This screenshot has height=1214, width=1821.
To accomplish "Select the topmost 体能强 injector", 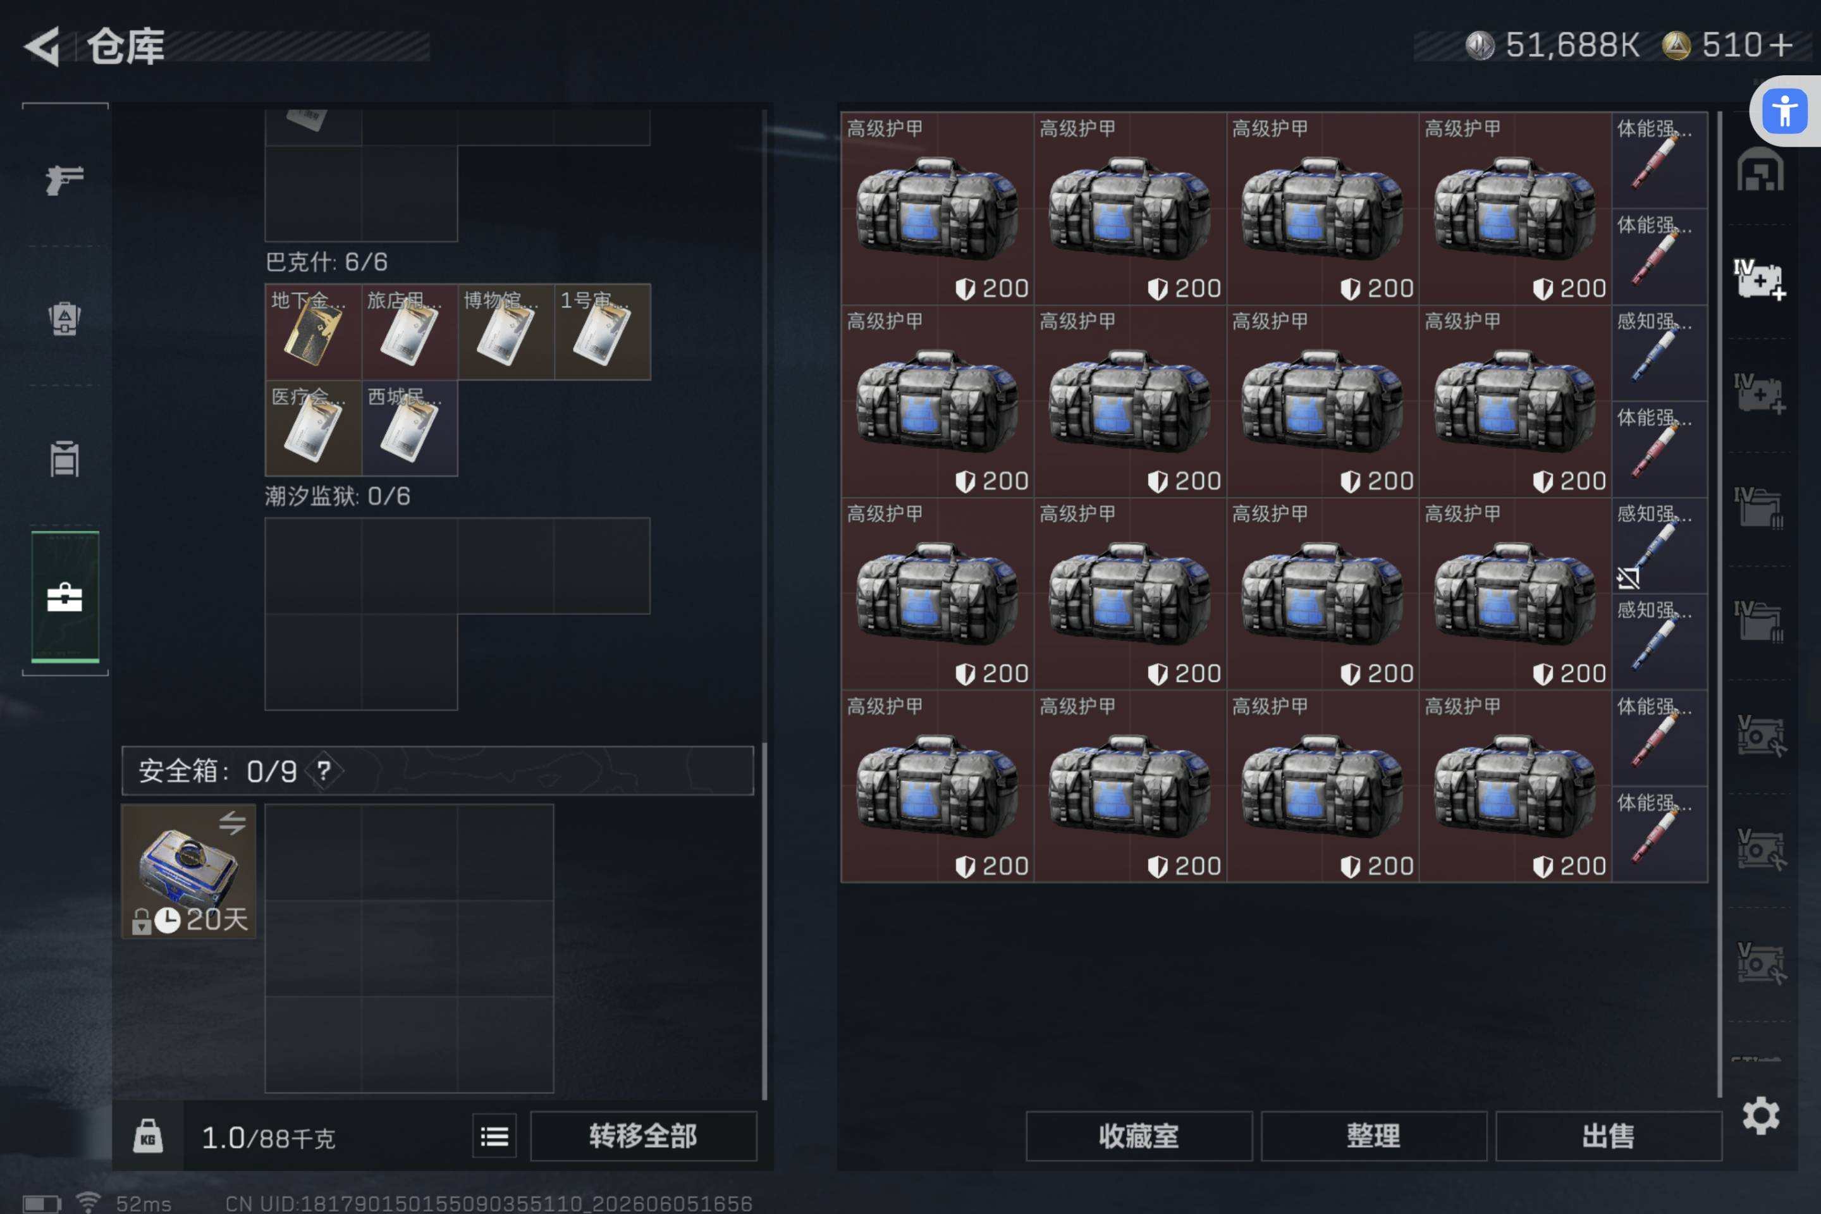I will coord(1659,161).
